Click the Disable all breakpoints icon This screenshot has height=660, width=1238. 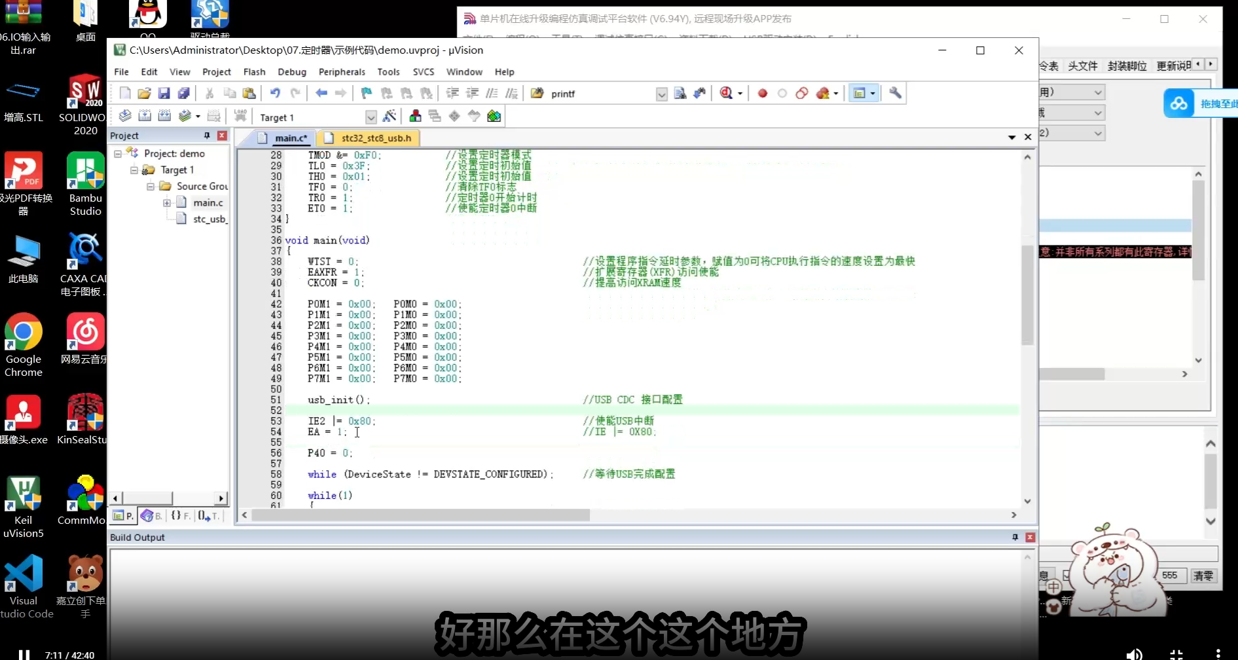point(802,94)
